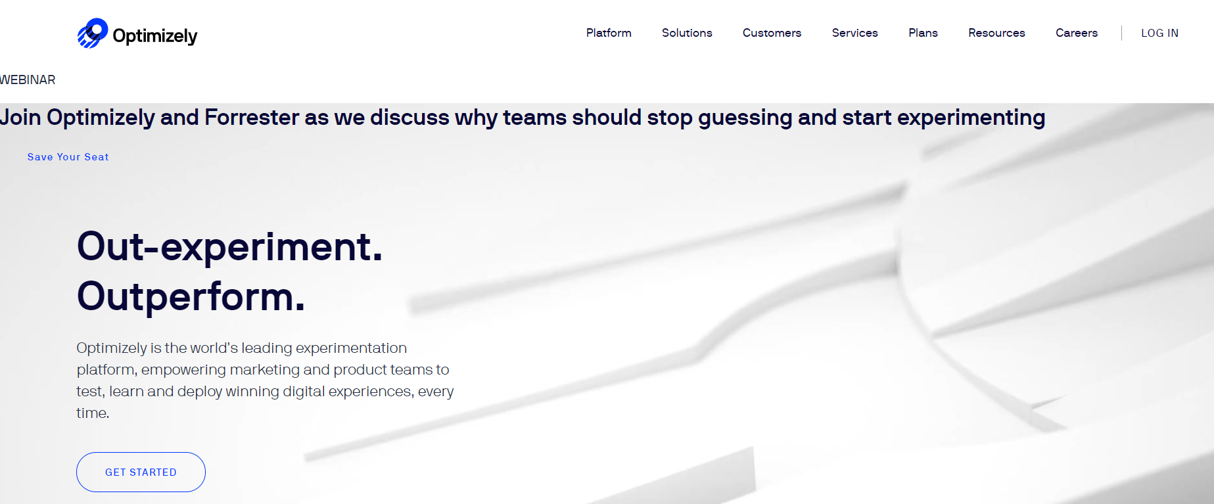The image size is (1214, 504).
Task: Open the Platform menu
Action: (x=609, y=33)
